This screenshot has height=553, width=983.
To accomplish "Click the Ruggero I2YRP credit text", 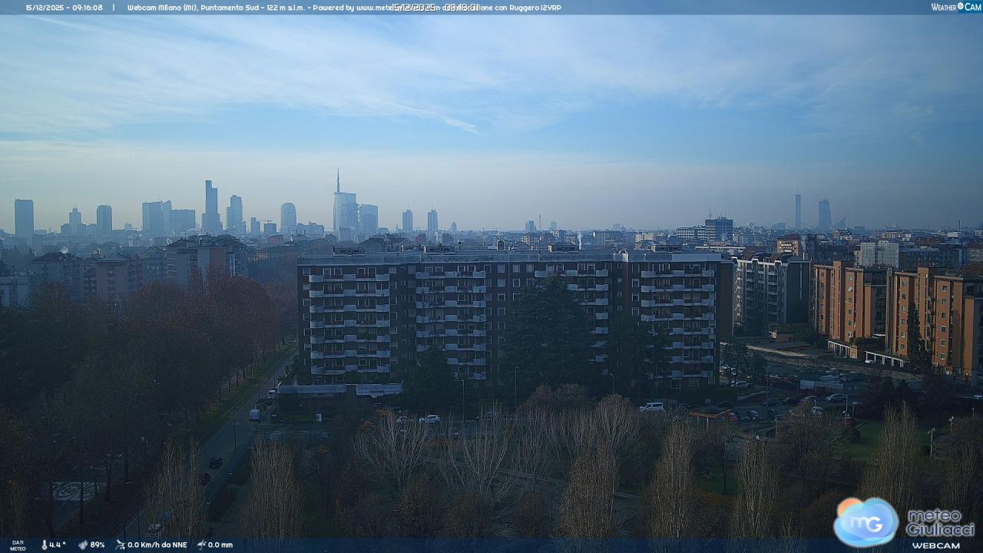I will 536,8.
